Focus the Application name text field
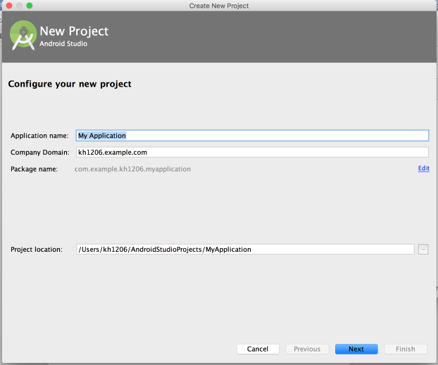The image size is (438, 365). point(252,135)
